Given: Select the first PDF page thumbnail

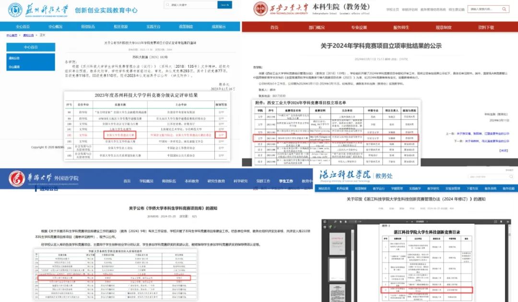Looking at the screenshot, I should pyautogui.click(x=337, y=244).
